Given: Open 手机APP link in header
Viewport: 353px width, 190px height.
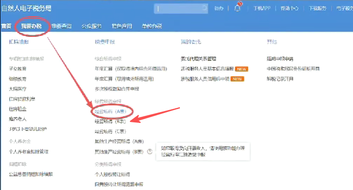Looking at the screenshot, I should 262,9.
